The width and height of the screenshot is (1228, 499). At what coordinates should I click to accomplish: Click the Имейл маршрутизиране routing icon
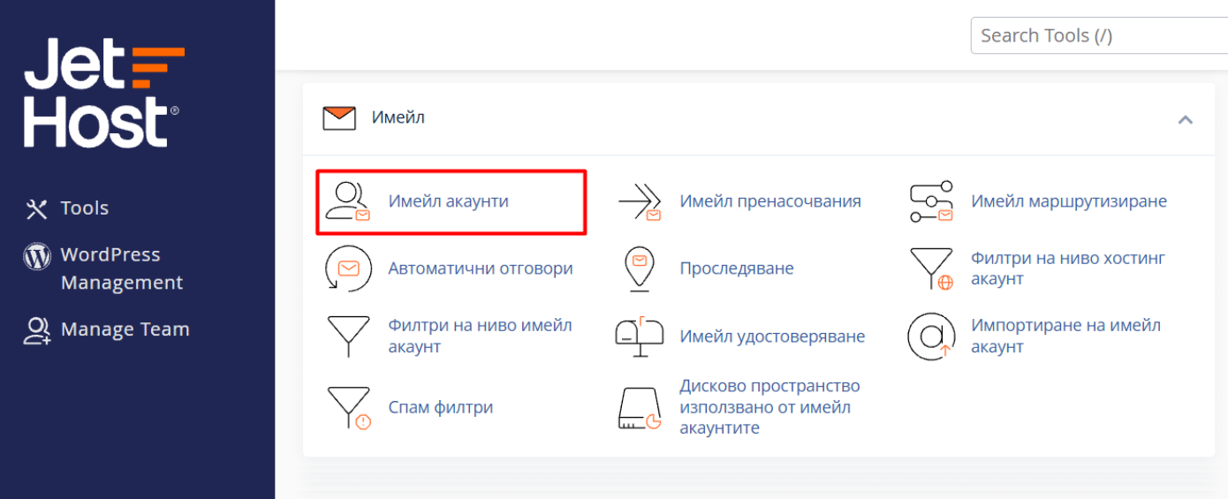coord(932,201)
